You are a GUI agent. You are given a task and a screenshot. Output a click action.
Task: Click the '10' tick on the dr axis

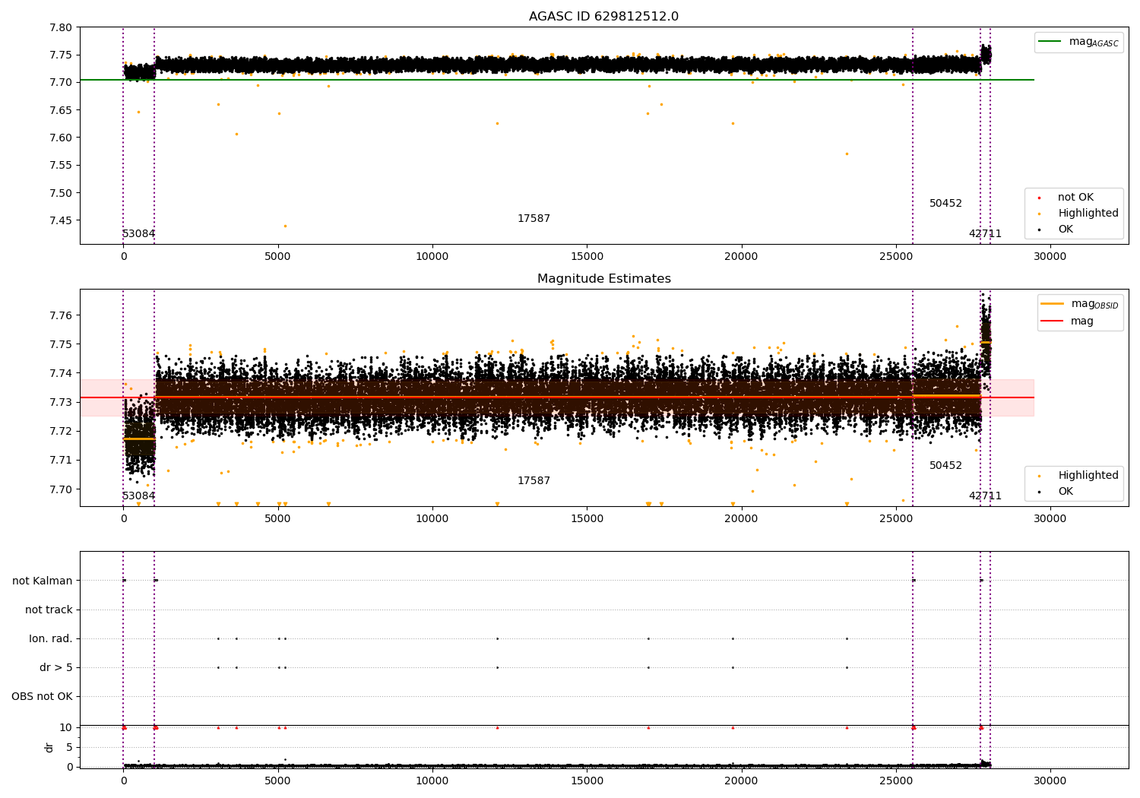[x=66, y=727]
